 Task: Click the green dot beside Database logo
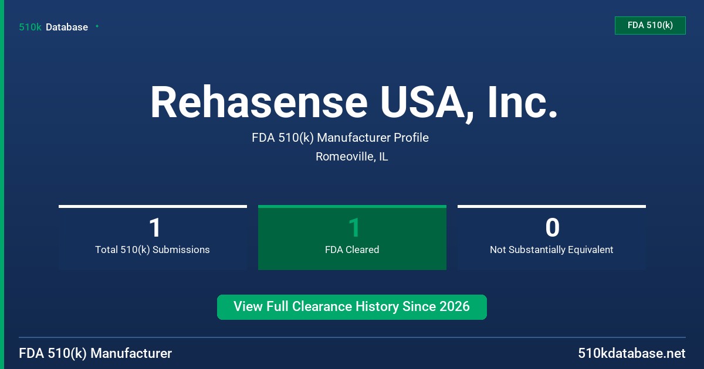click(x=97, y=26)
